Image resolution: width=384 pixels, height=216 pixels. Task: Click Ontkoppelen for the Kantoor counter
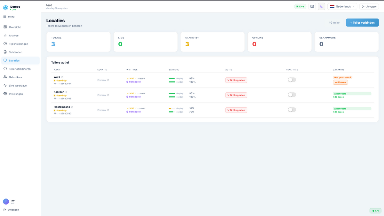[236, 95]
